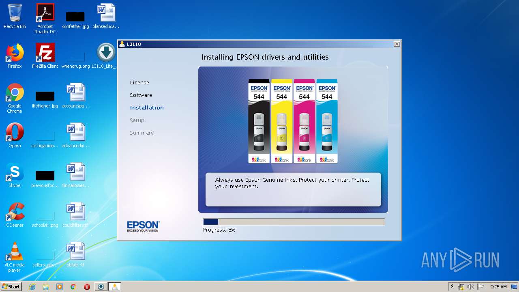Switch to the L3110 setup taskbar item
The height and width of the screenshot is (292, 519).
[x=114, y=287]
